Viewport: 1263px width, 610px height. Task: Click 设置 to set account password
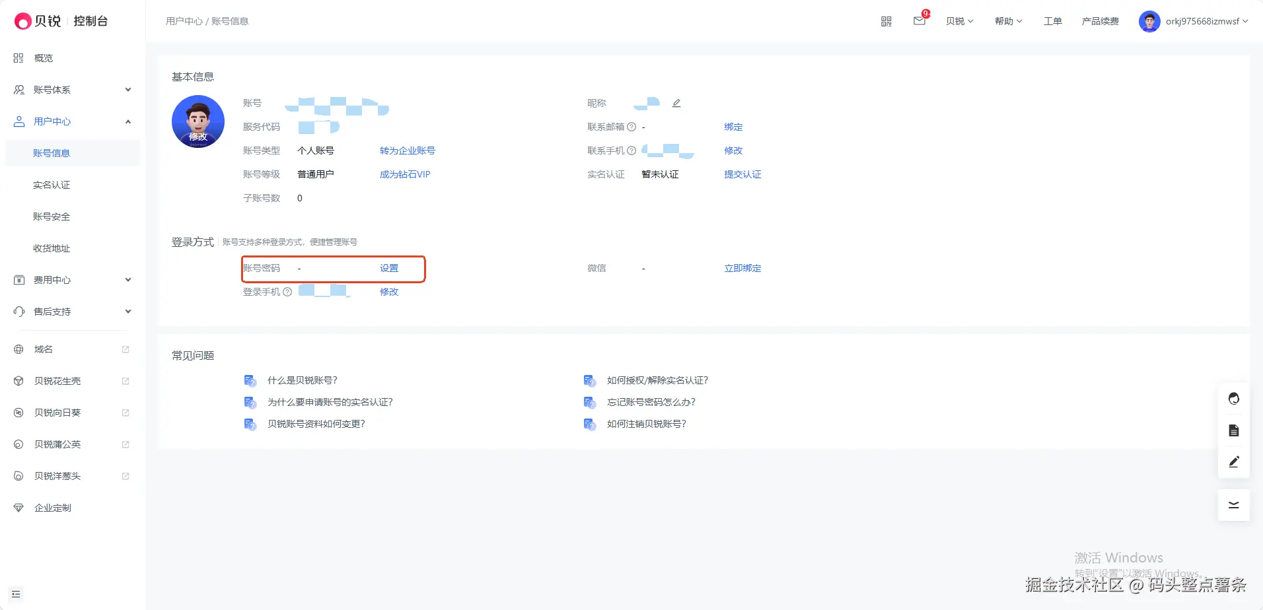tap(389, 268)
